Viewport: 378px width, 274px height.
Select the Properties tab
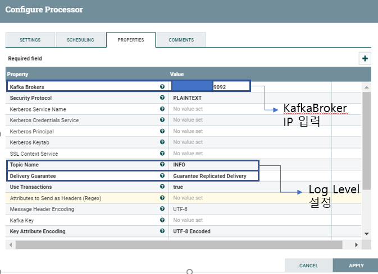[x=131, y=40]
